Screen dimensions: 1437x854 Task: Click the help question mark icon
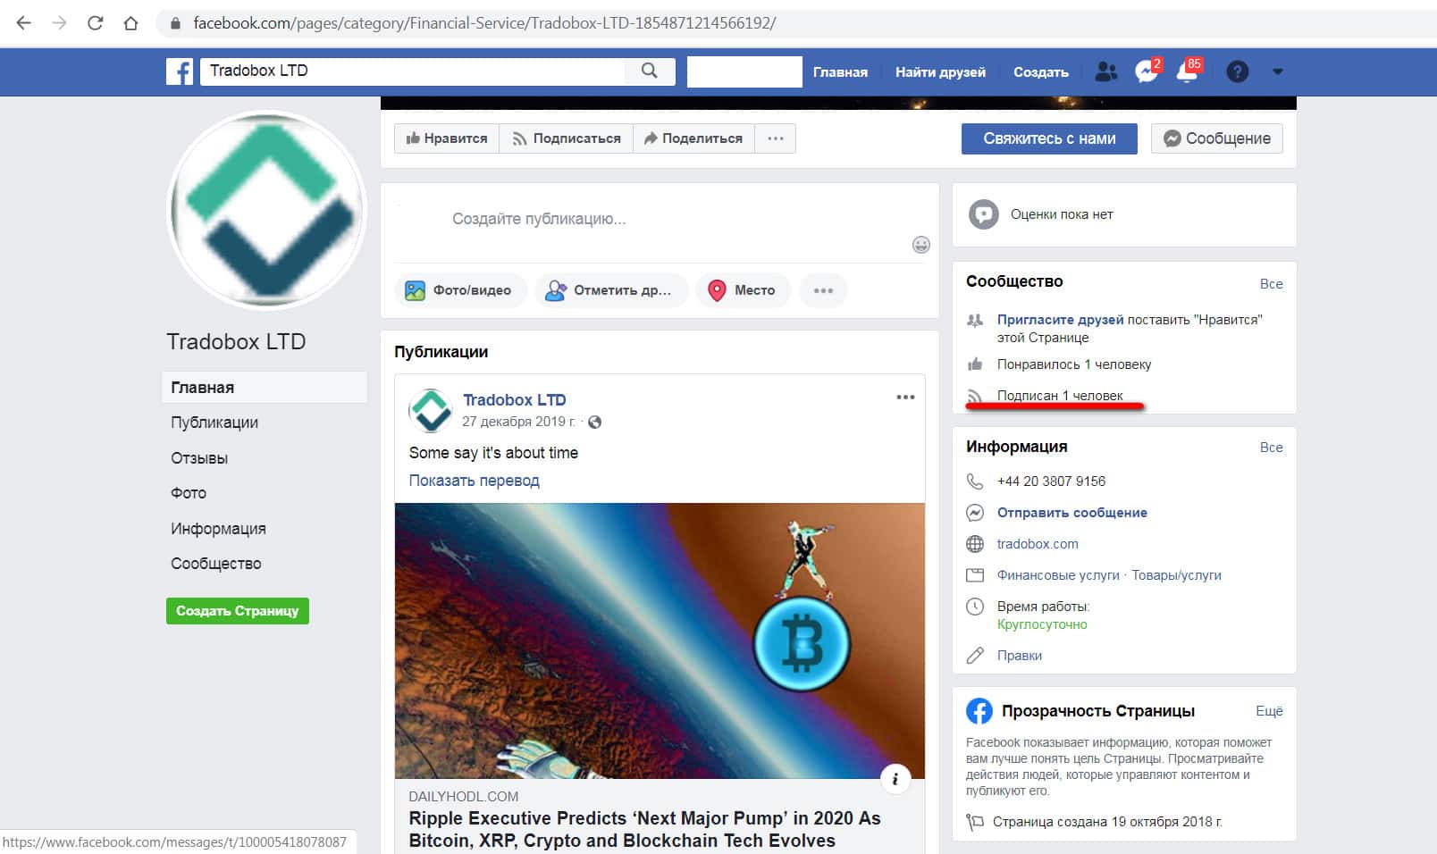(1237, 71)
